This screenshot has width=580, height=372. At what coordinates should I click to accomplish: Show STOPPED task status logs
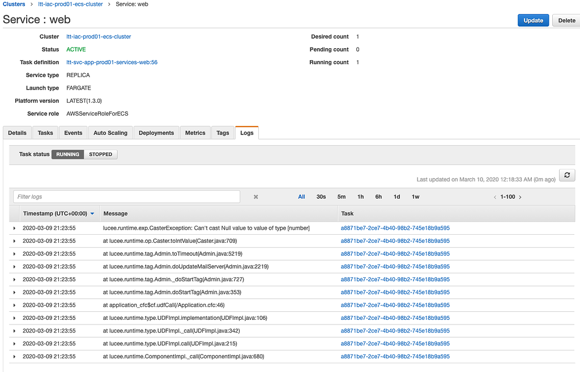101,154
